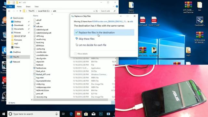Expand the Explorer ribbon chevron
208x117 pixels.
[x=113, y=6]
